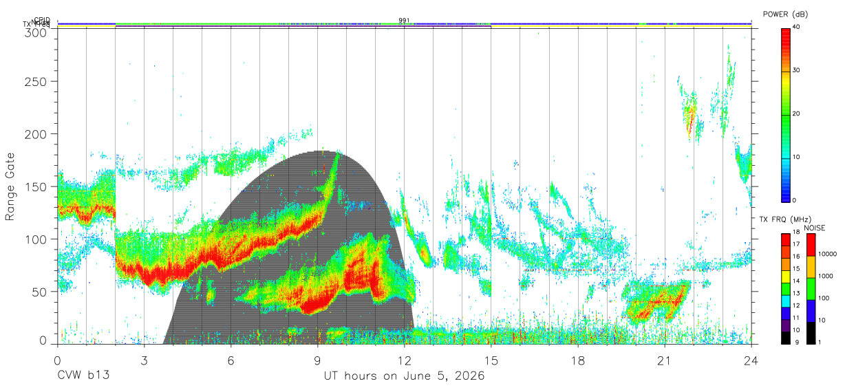Click the blue 11–12 MHz TX FRQ swatch
The width and height of the screenshot is (845, 390).
787,314
